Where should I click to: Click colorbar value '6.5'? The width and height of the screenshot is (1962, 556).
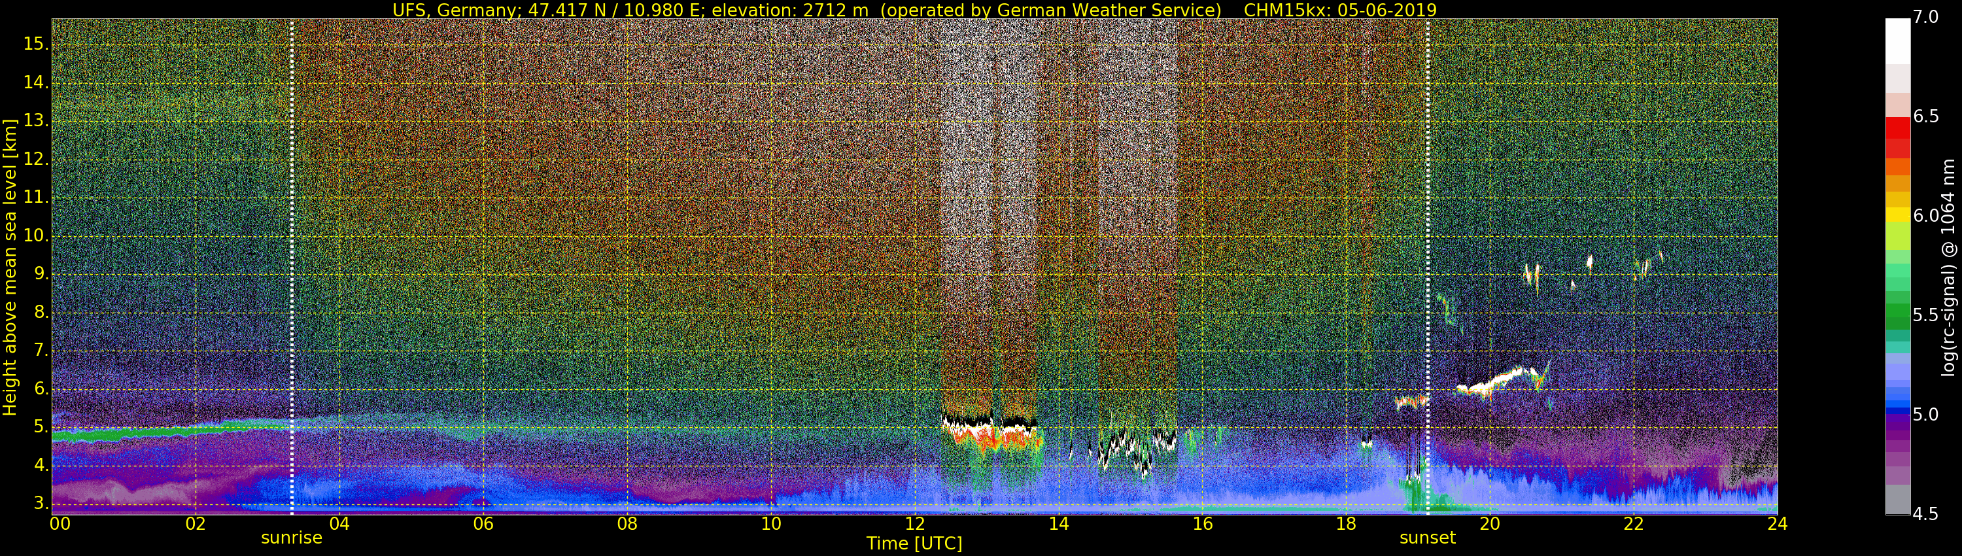pyautogui.click(x=1926, y=116)
